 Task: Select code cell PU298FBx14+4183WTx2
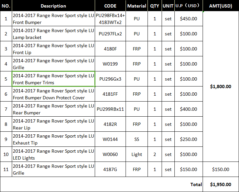pyautogui.click(x=110, y=19)
